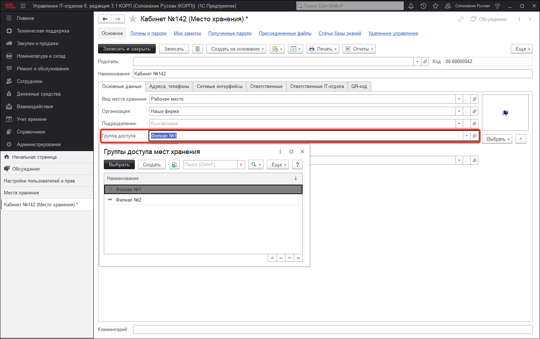
Task: Open the Отчеты dropdown menu
Action: [359, 49]
